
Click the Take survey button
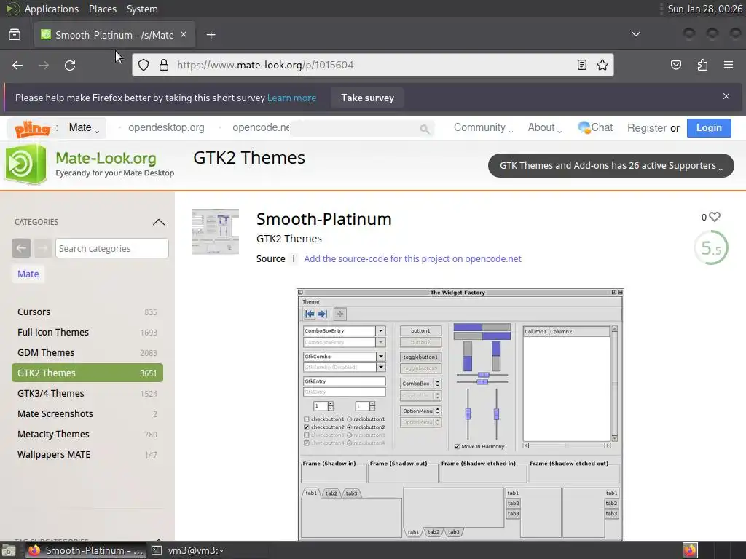[x=367, y=98]
